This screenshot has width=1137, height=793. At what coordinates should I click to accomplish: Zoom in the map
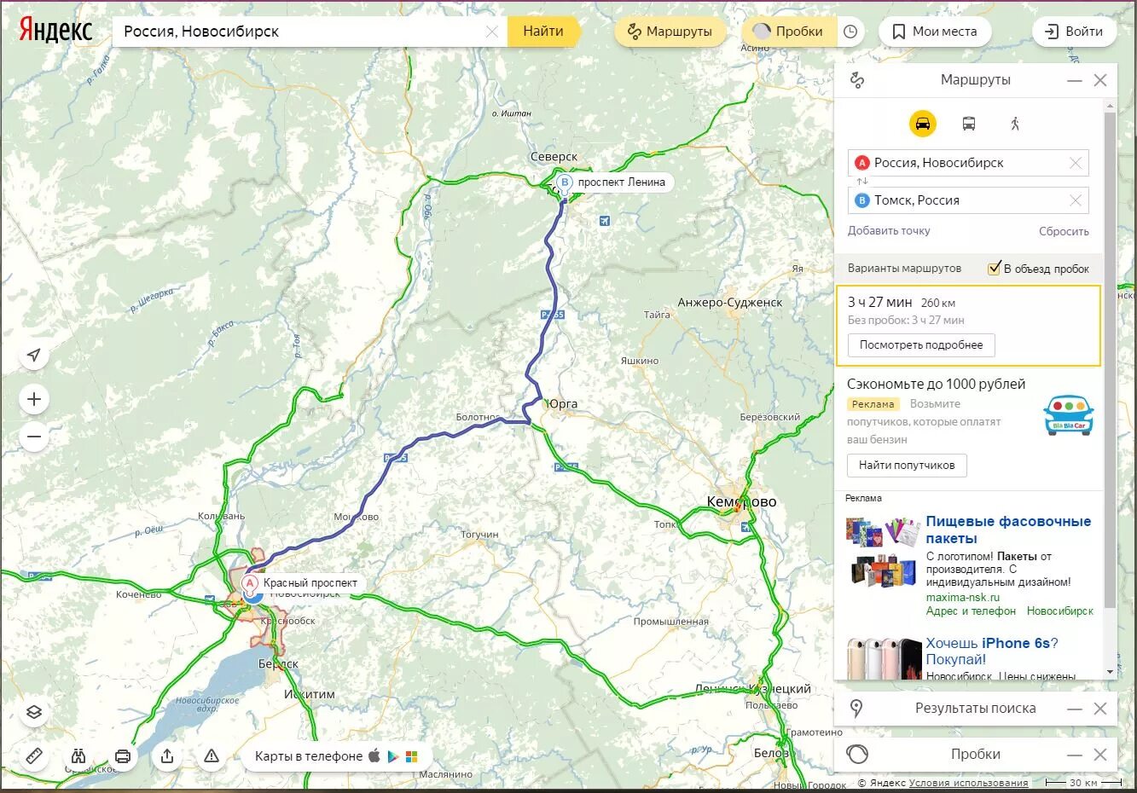click(x=34, y=399)
